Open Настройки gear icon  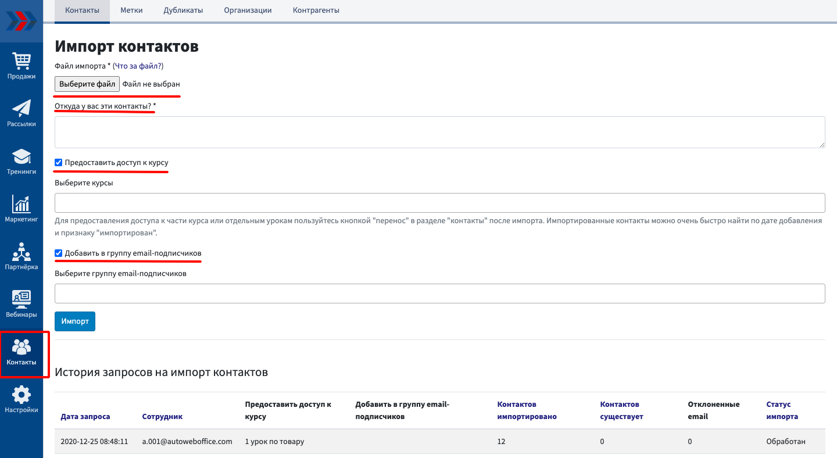(x=22, y=395)
